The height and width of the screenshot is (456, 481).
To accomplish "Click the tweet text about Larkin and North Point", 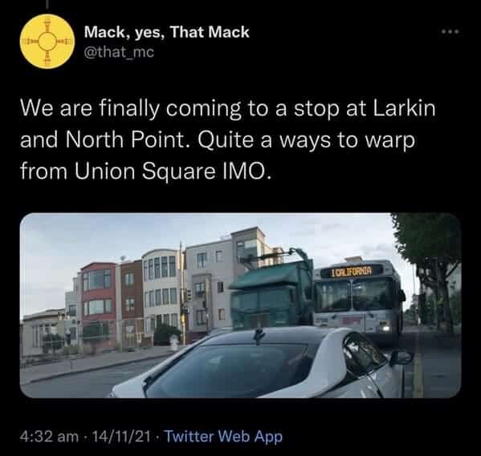I will [x=227, y=139].
